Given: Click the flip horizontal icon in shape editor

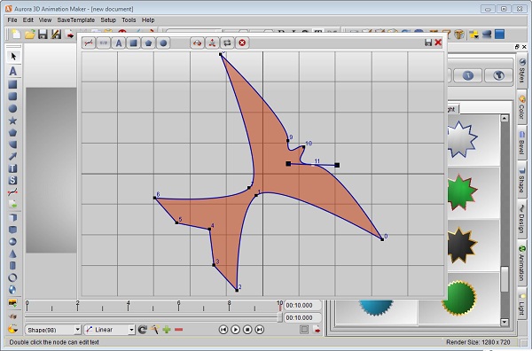Looking at the screenshot, I should coord(197,43).
